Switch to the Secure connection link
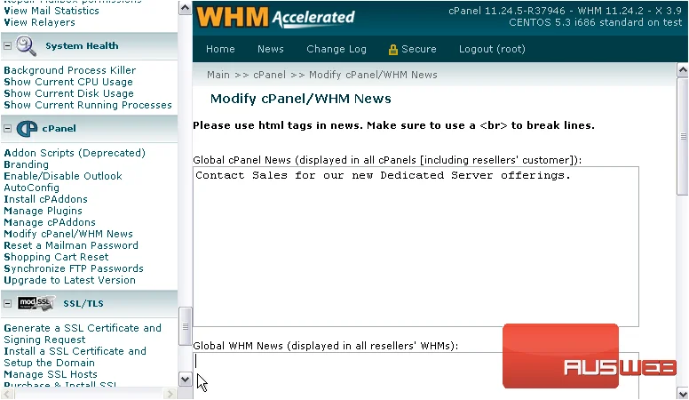This screenshot has width=689, height=400. pyautogui.click(x=418, y=49)
